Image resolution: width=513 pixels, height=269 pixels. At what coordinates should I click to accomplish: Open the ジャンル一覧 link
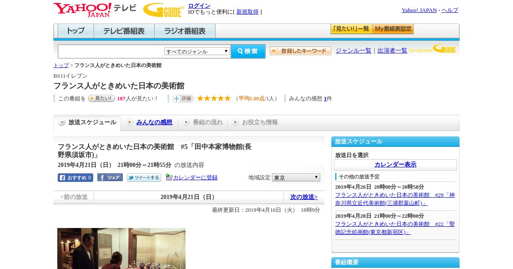click(x=354, y=50)
